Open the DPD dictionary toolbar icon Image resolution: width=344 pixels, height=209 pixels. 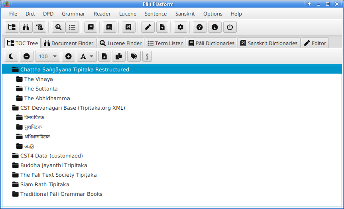(x=109, y=27)
